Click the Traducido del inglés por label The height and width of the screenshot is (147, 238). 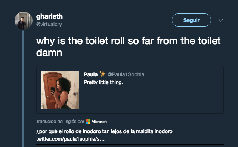(x=60, y=122)
